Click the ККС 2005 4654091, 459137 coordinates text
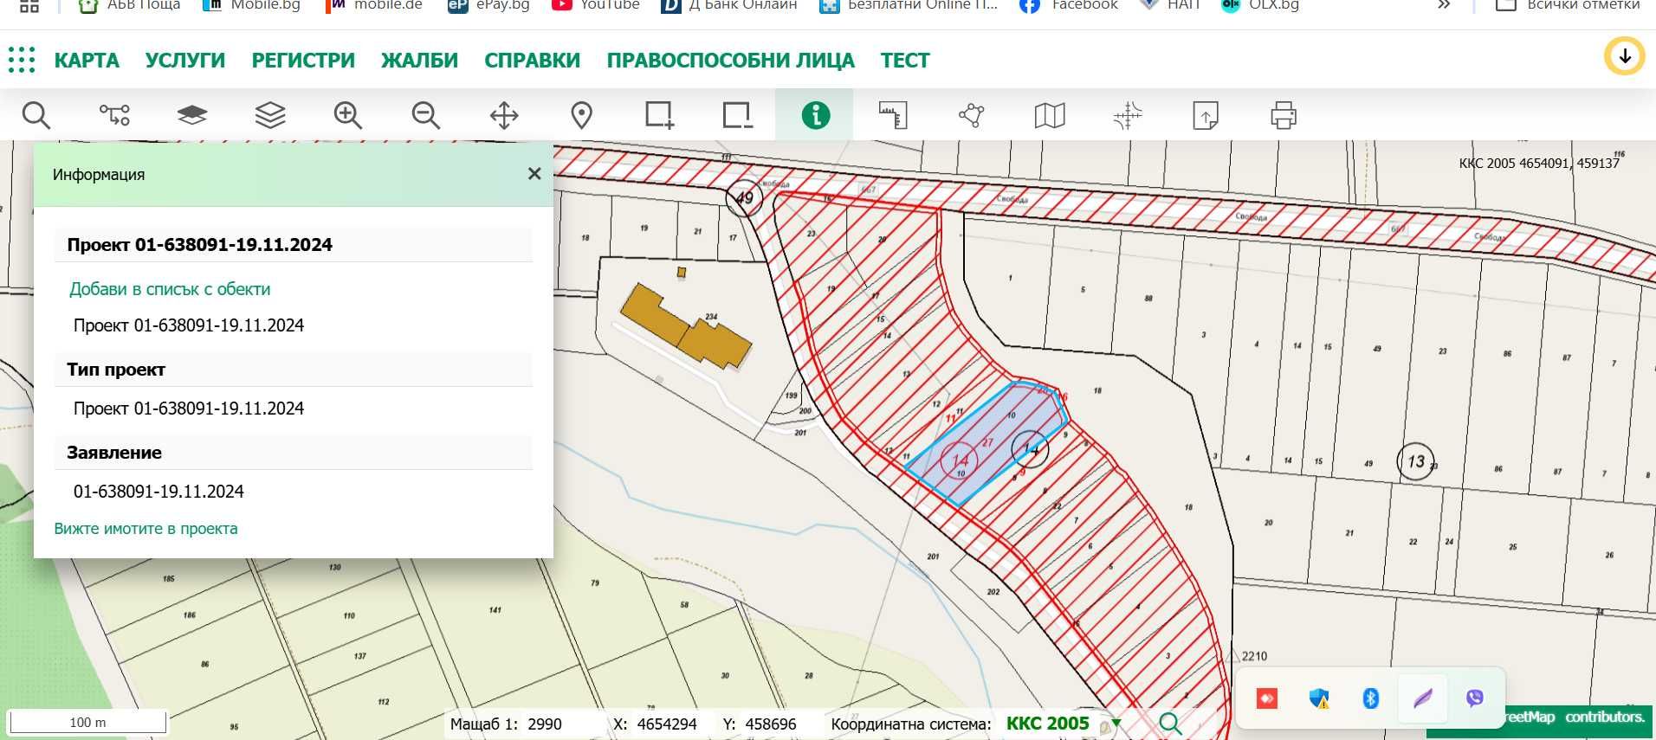 1539,163
